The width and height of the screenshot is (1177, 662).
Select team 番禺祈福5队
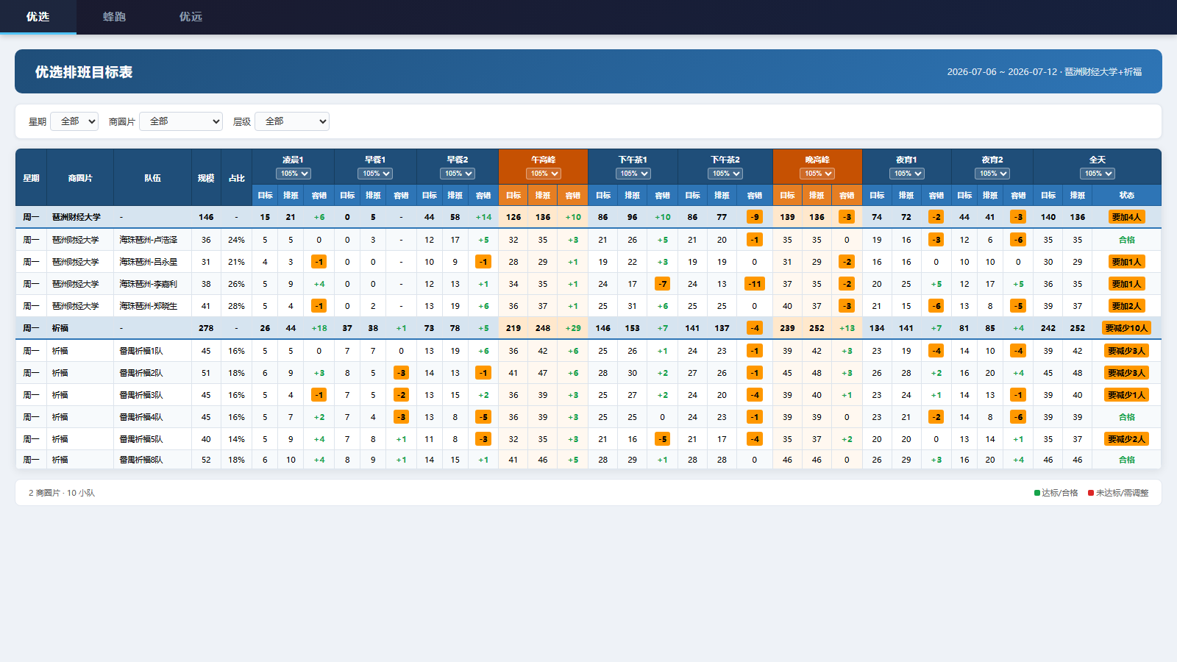(x=141, y=439)
